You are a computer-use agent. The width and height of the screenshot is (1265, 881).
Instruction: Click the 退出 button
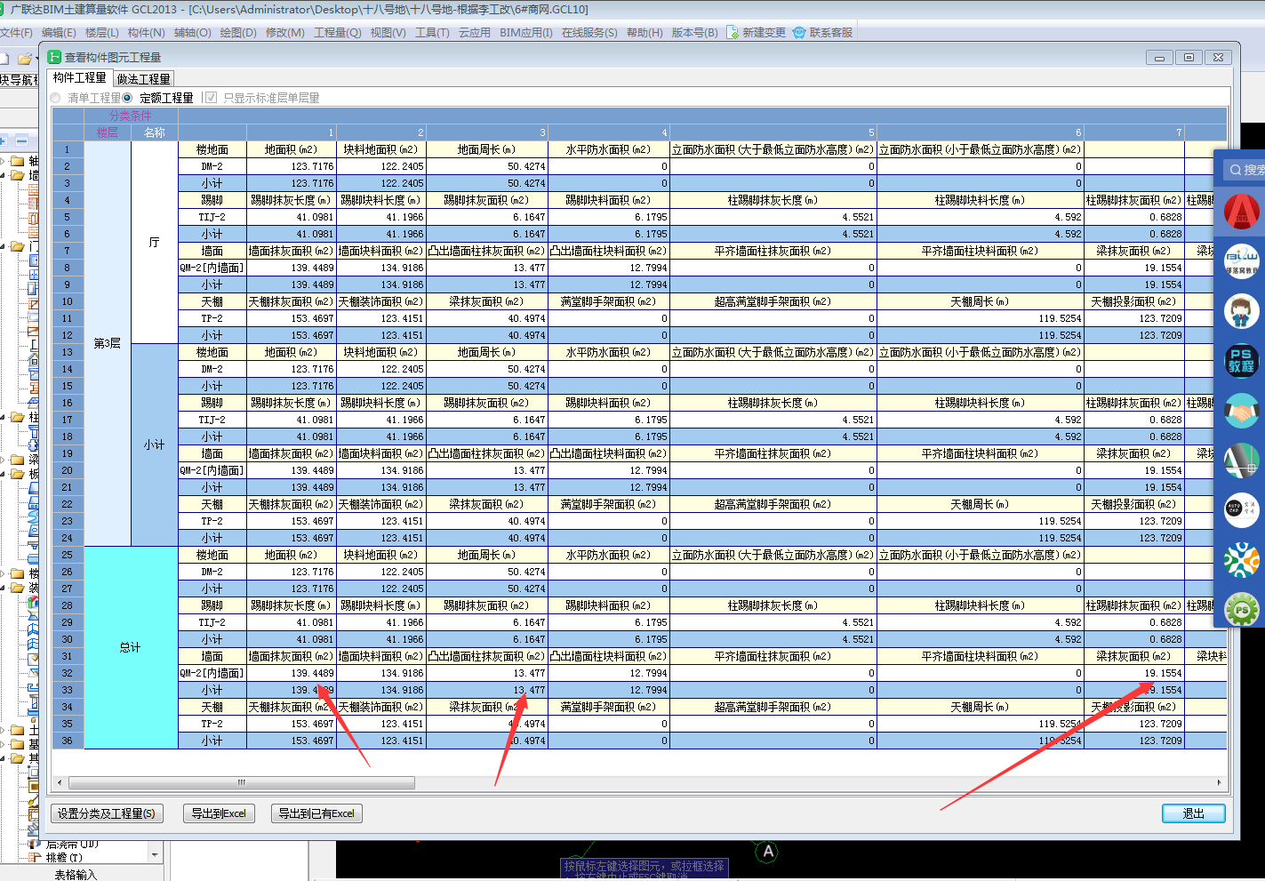tap(1193, 813)
